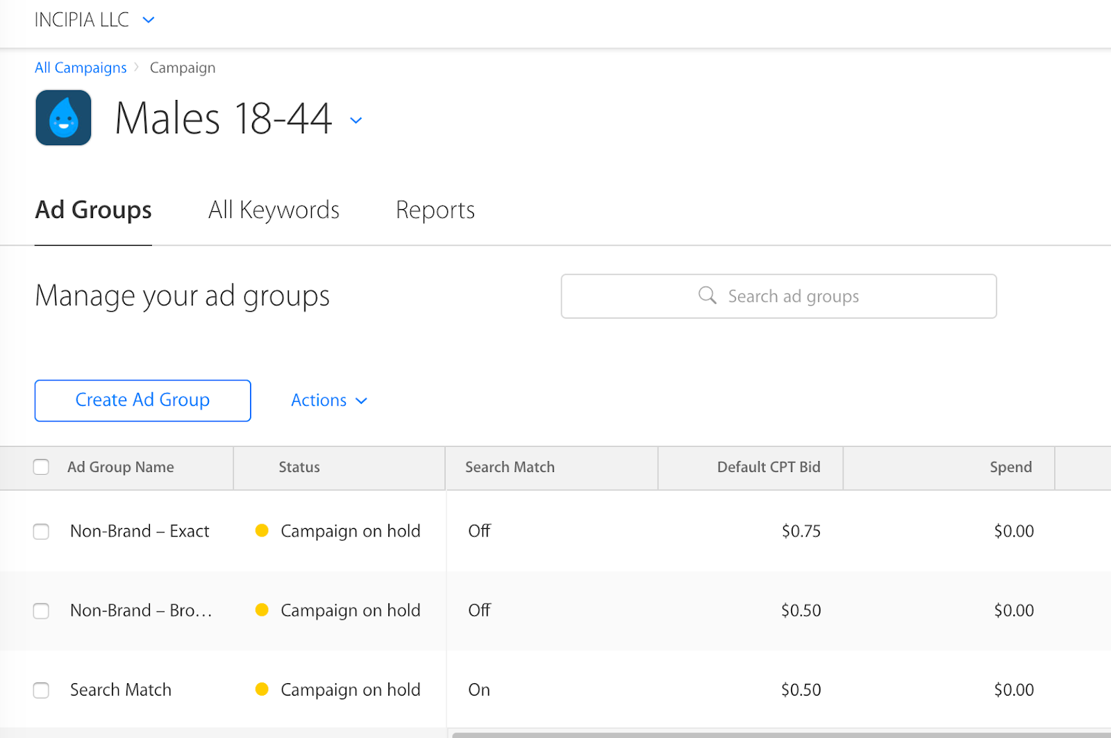1111x738 pixels.
Task: Go back to All Campaigns link
Action: coord(81,67)
